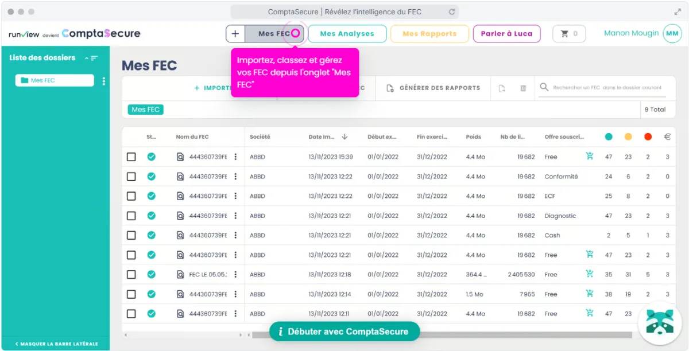Select the Mes FEC folder in the sidebar

[55, 80]
